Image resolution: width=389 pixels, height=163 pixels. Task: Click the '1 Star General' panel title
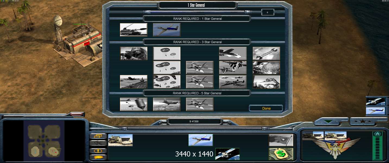click(x=197, y=5)
